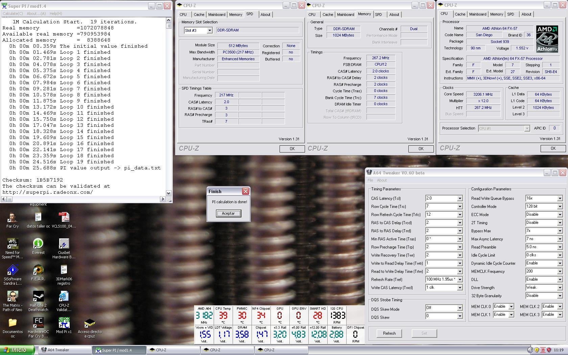Open Read Write Queue Bypass dropdown
Screen dimensions: 568x355
[x=560, y=198]
